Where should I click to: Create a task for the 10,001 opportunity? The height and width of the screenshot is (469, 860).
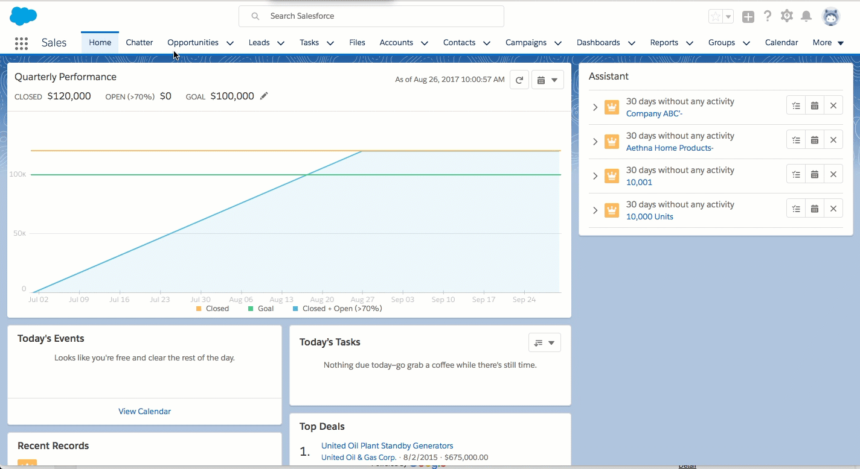pos(796,174)
